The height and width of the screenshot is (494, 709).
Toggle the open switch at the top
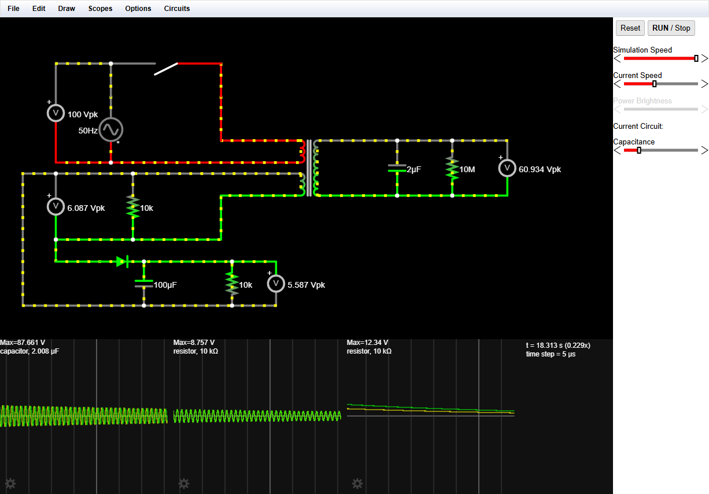coord(166,68)
